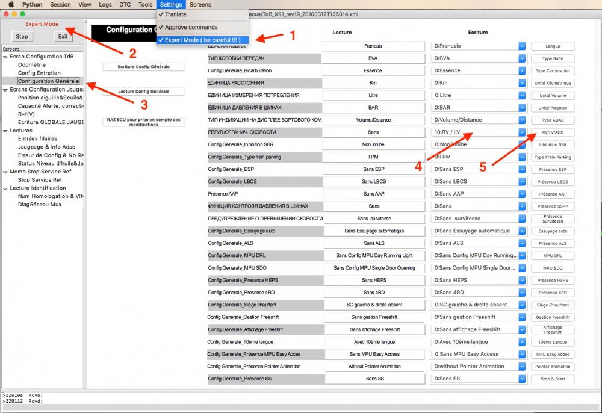
Task: Click the Lecture field showing Francais
Action: (373, 46)
